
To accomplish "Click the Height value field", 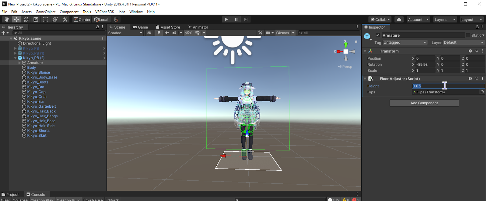I will (448, 86).
